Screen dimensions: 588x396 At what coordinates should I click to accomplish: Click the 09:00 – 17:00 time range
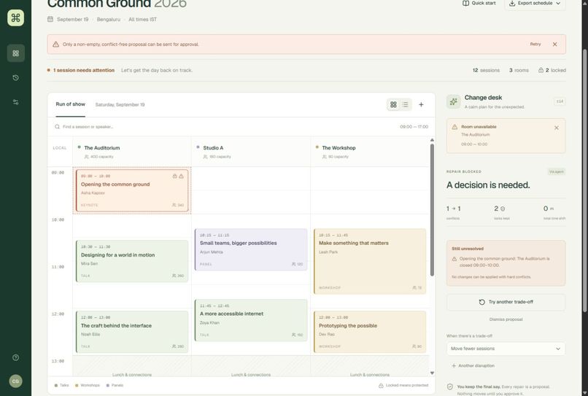[414, 127]
